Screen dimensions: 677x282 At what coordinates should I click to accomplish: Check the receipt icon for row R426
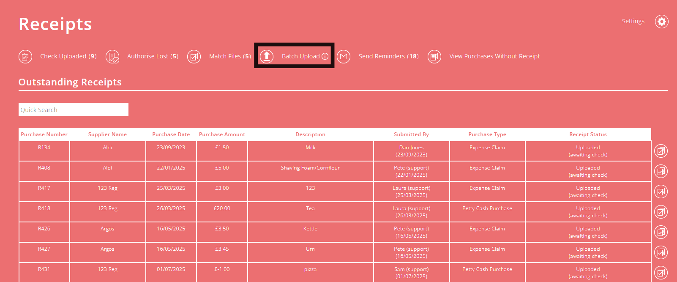click(x=661, y=232)
